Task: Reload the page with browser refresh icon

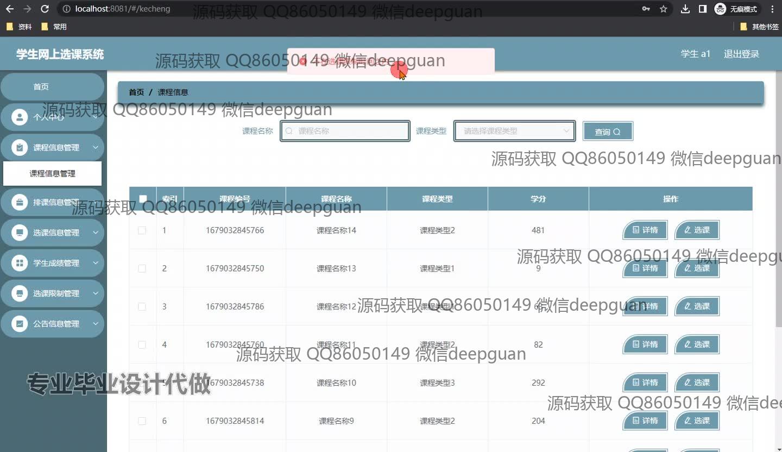Action: coord(45,9)
